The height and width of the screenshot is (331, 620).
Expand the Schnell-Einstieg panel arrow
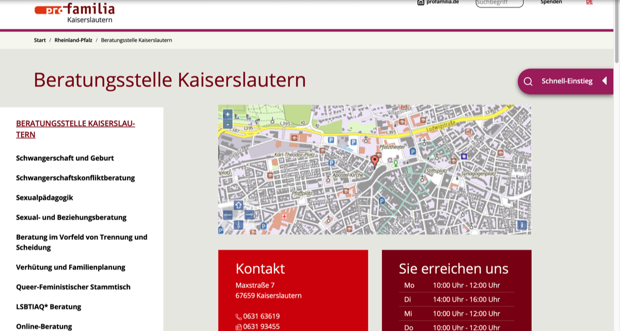[604, 81]
